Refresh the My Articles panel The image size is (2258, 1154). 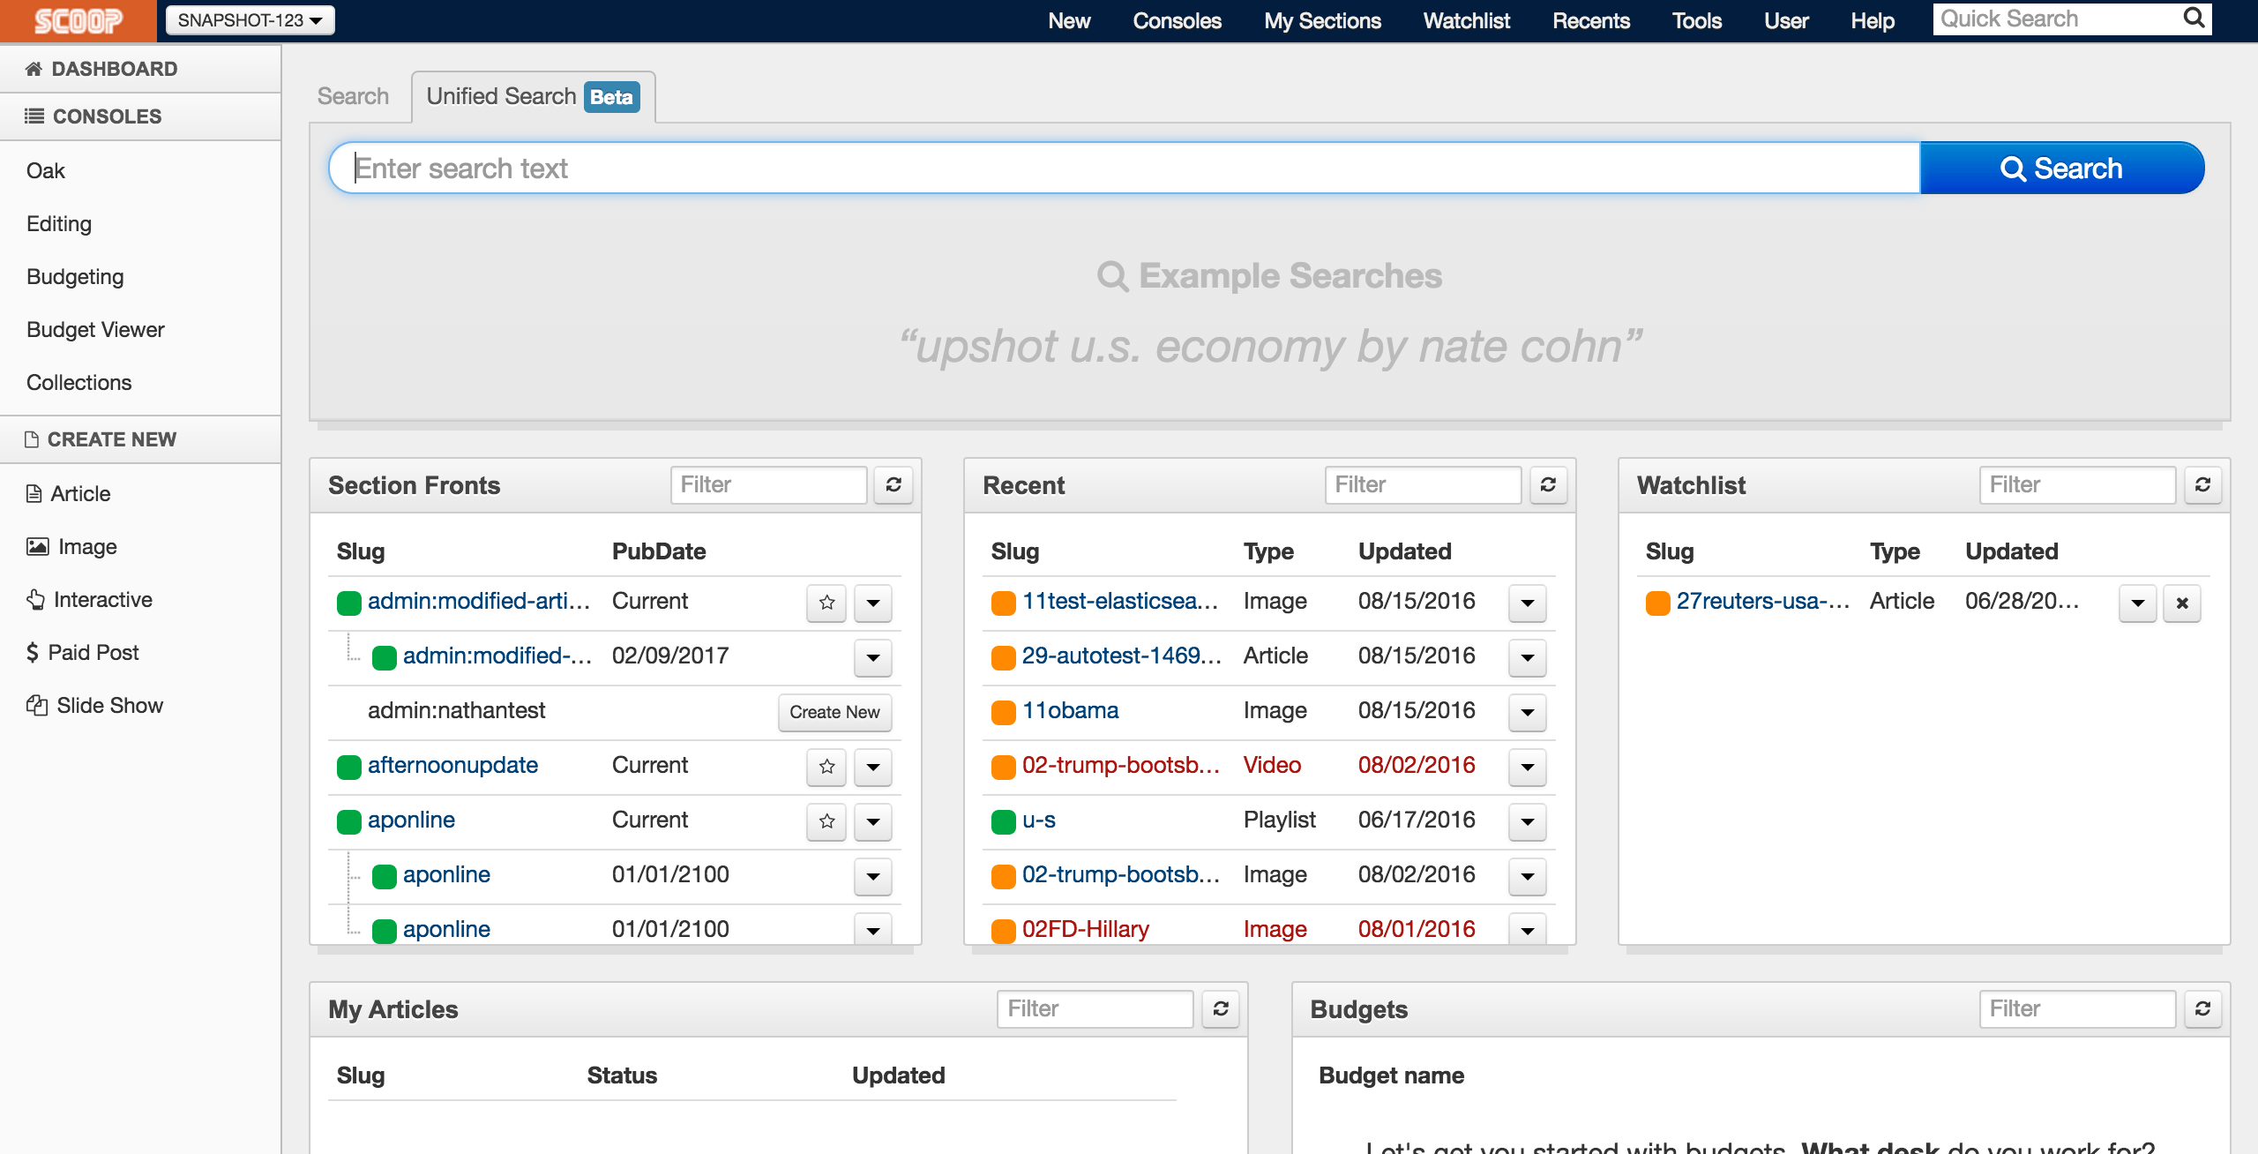click(x=1221, y=1008)
